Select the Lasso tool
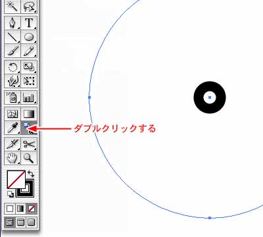The width and height of the screenshot is (263, 237). [29, 6]
